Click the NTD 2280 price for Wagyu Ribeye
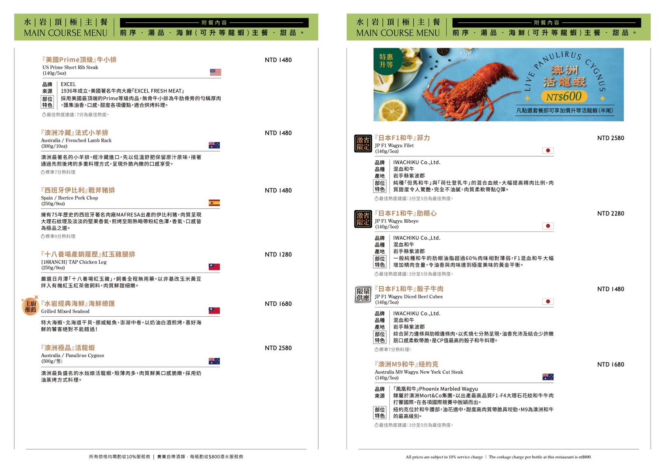Image resolution: width=665 pixels, height=470 pixels. (610, 214)
